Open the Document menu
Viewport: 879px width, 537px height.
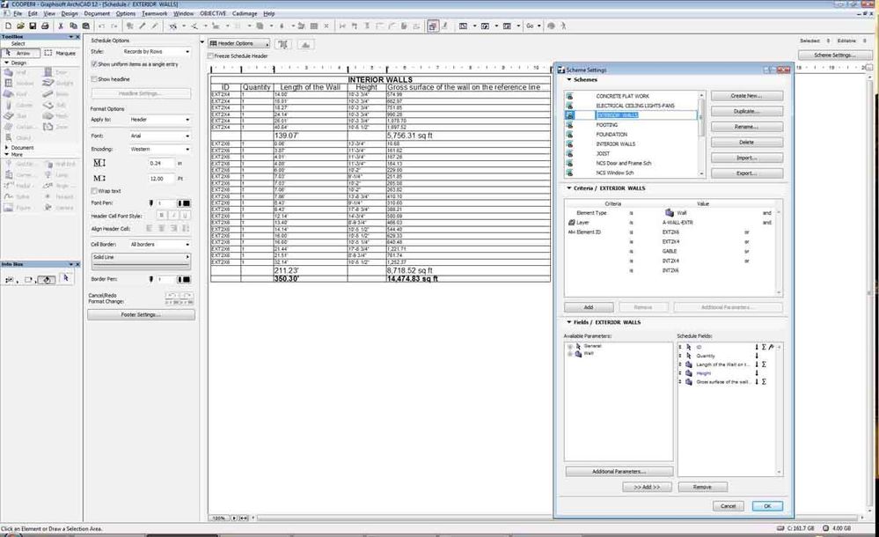coord(97,13)
